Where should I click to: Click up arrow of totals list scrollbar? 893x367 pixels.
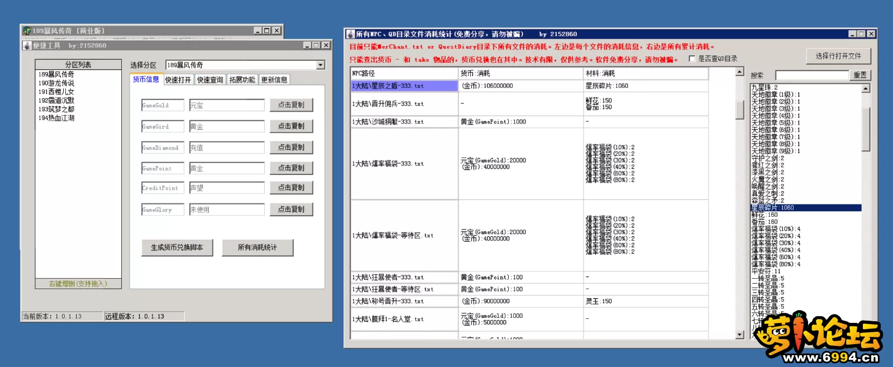pos(866,88)
